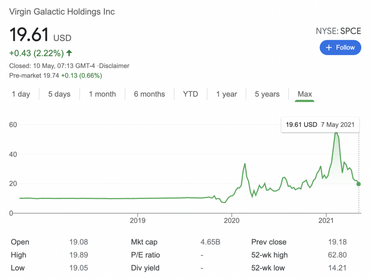Viewport: 371px width, 278px height.
Task: Click the green dot at chart end
Action: coord(358,184)
